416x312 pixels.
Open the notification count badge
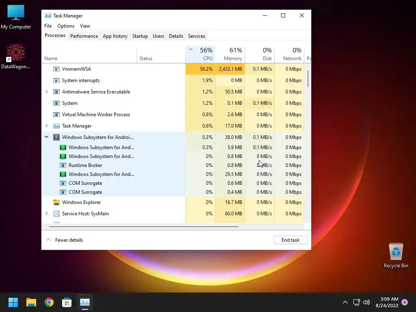(x=405, y=302)
